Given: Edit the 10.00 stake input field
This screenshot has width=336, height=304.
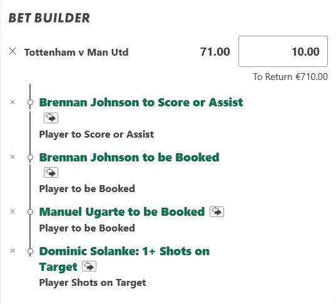Looking at the screenshot, I should tap(283, 51).
